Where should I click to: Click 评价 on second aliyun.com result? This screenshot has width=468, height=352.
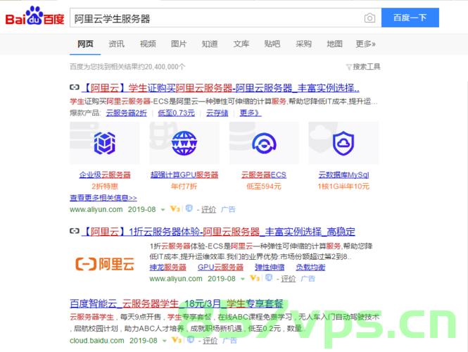coord(288,279)
